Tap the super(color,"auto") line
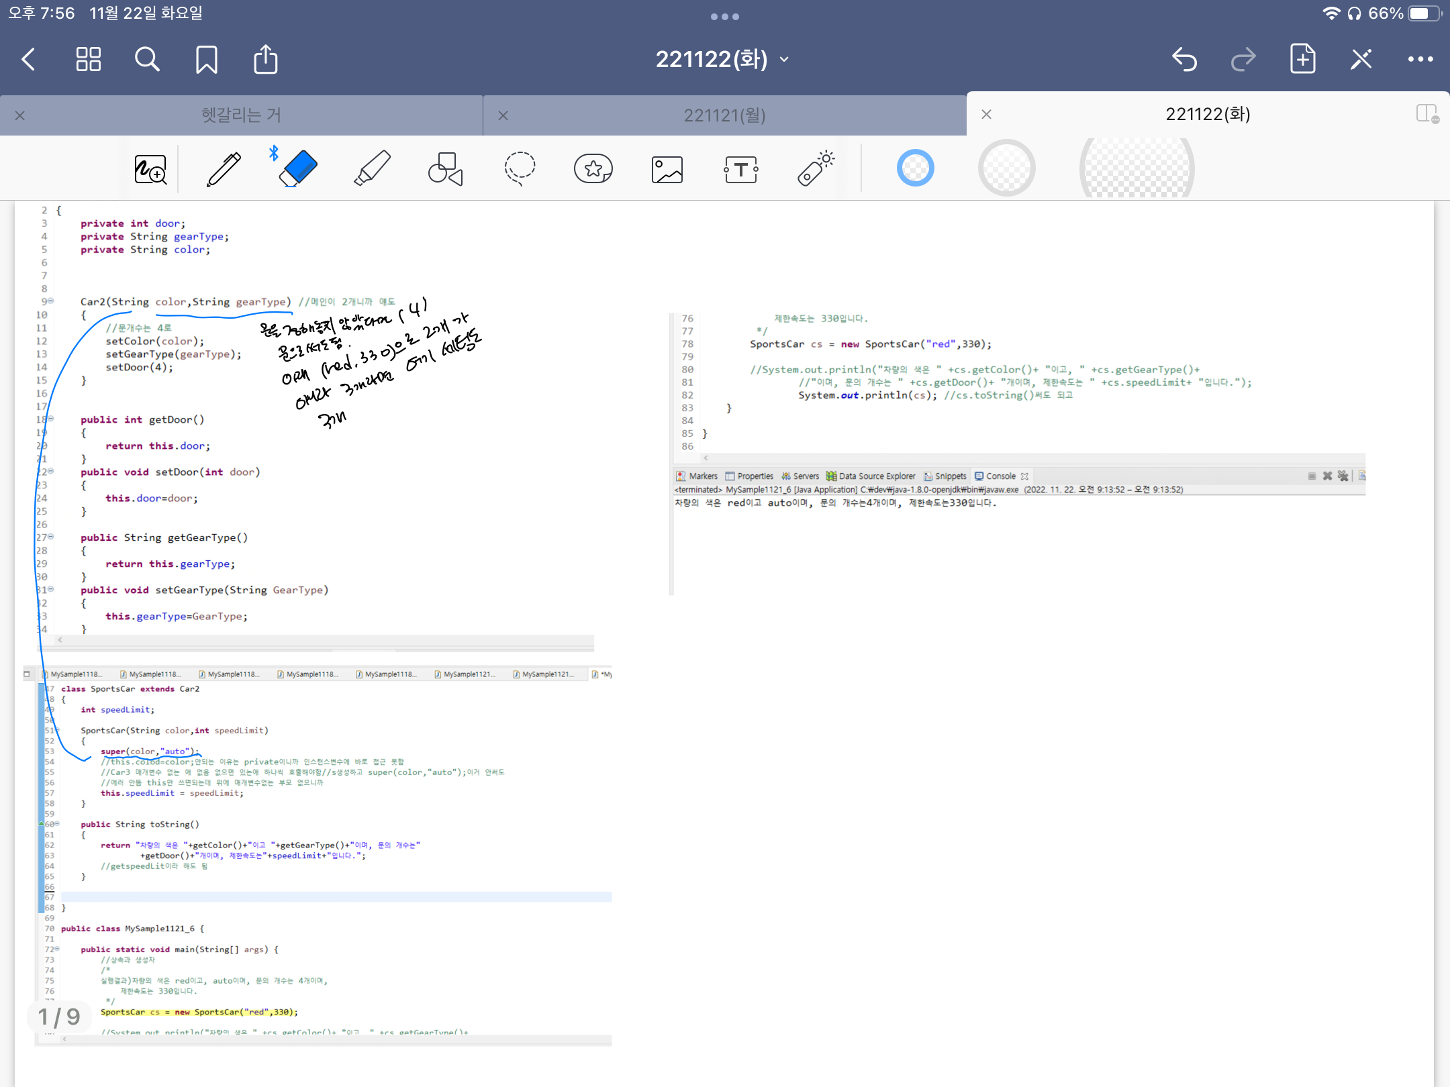This screenshot has height=1087, width=1450. pyautogui.click(x=149, y=751)
